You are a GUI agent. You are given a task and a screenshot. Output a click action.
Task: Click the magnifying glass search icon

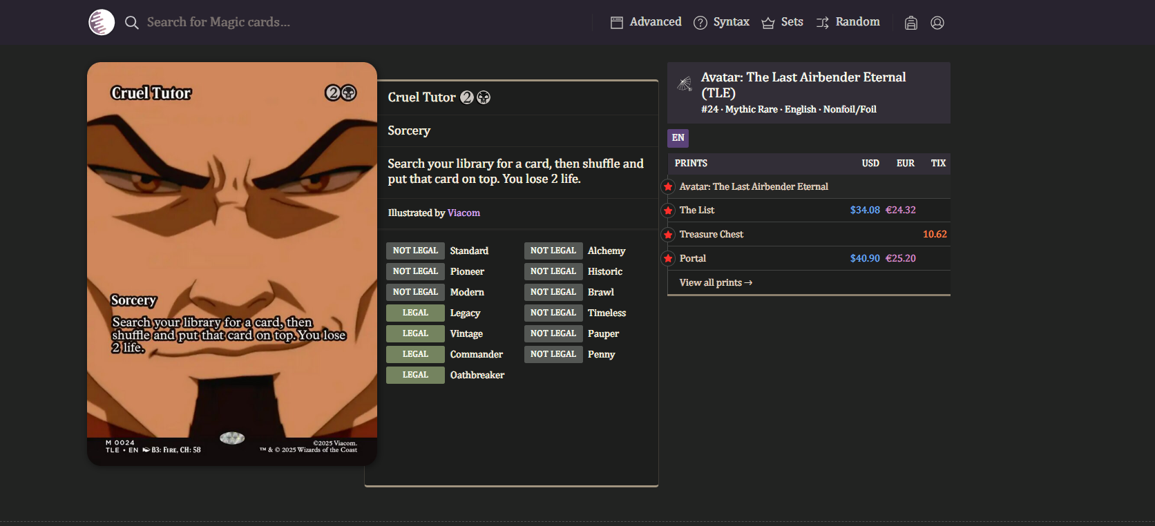[131, 23]
